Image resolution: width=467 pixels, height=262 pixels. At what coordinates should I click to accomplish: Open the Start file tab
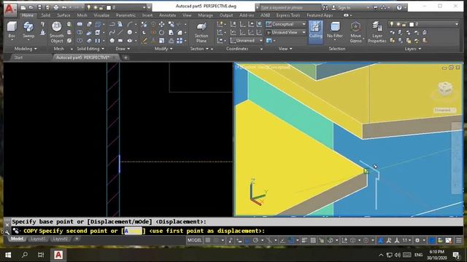tap(18, 57)
